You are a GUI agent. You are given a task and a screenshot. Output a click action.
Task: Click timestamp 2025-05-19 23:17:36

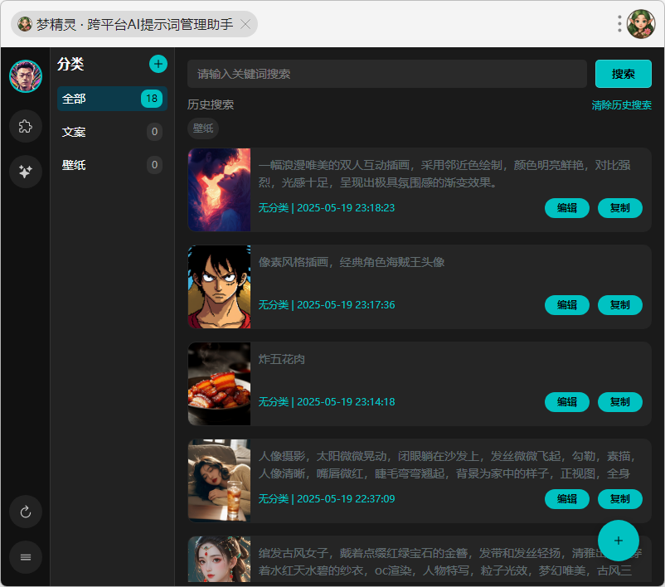[x=346, y=305]
